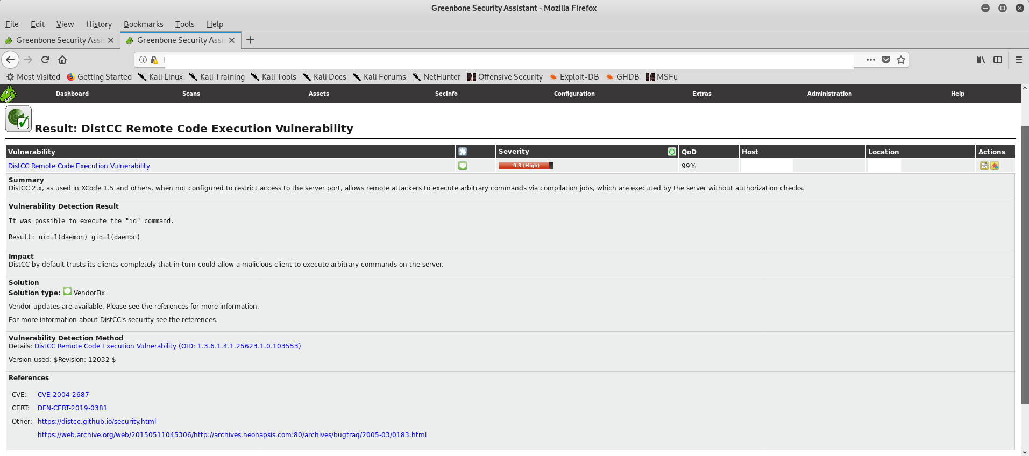
Task: Open the History menu
Action: pos(99,24)
